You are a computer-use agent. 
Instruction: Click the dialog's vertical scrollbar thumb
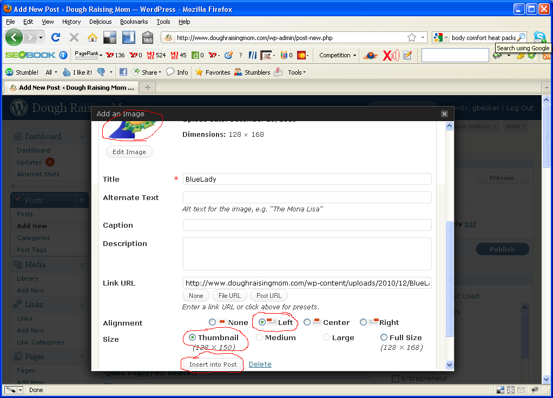449,278
